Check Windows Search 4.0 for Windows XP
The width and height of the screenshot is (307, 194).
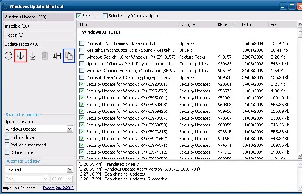coord(82,57)
